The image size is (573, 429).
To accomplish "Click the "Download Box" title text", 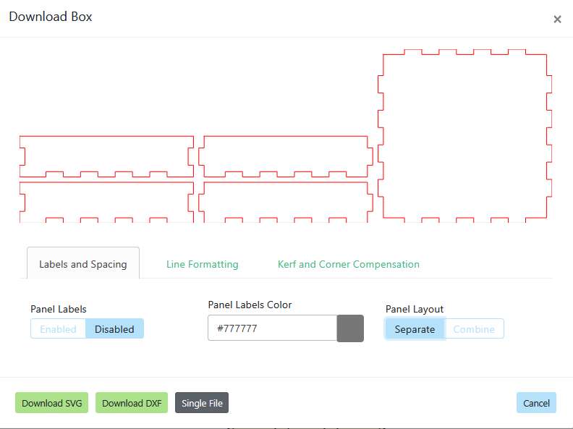I will [x=51, y=17].
